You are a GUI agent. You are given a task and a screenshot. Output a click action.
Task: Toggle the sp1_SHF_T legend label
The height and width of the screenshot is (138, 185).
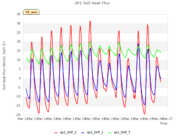click(122, 132)
